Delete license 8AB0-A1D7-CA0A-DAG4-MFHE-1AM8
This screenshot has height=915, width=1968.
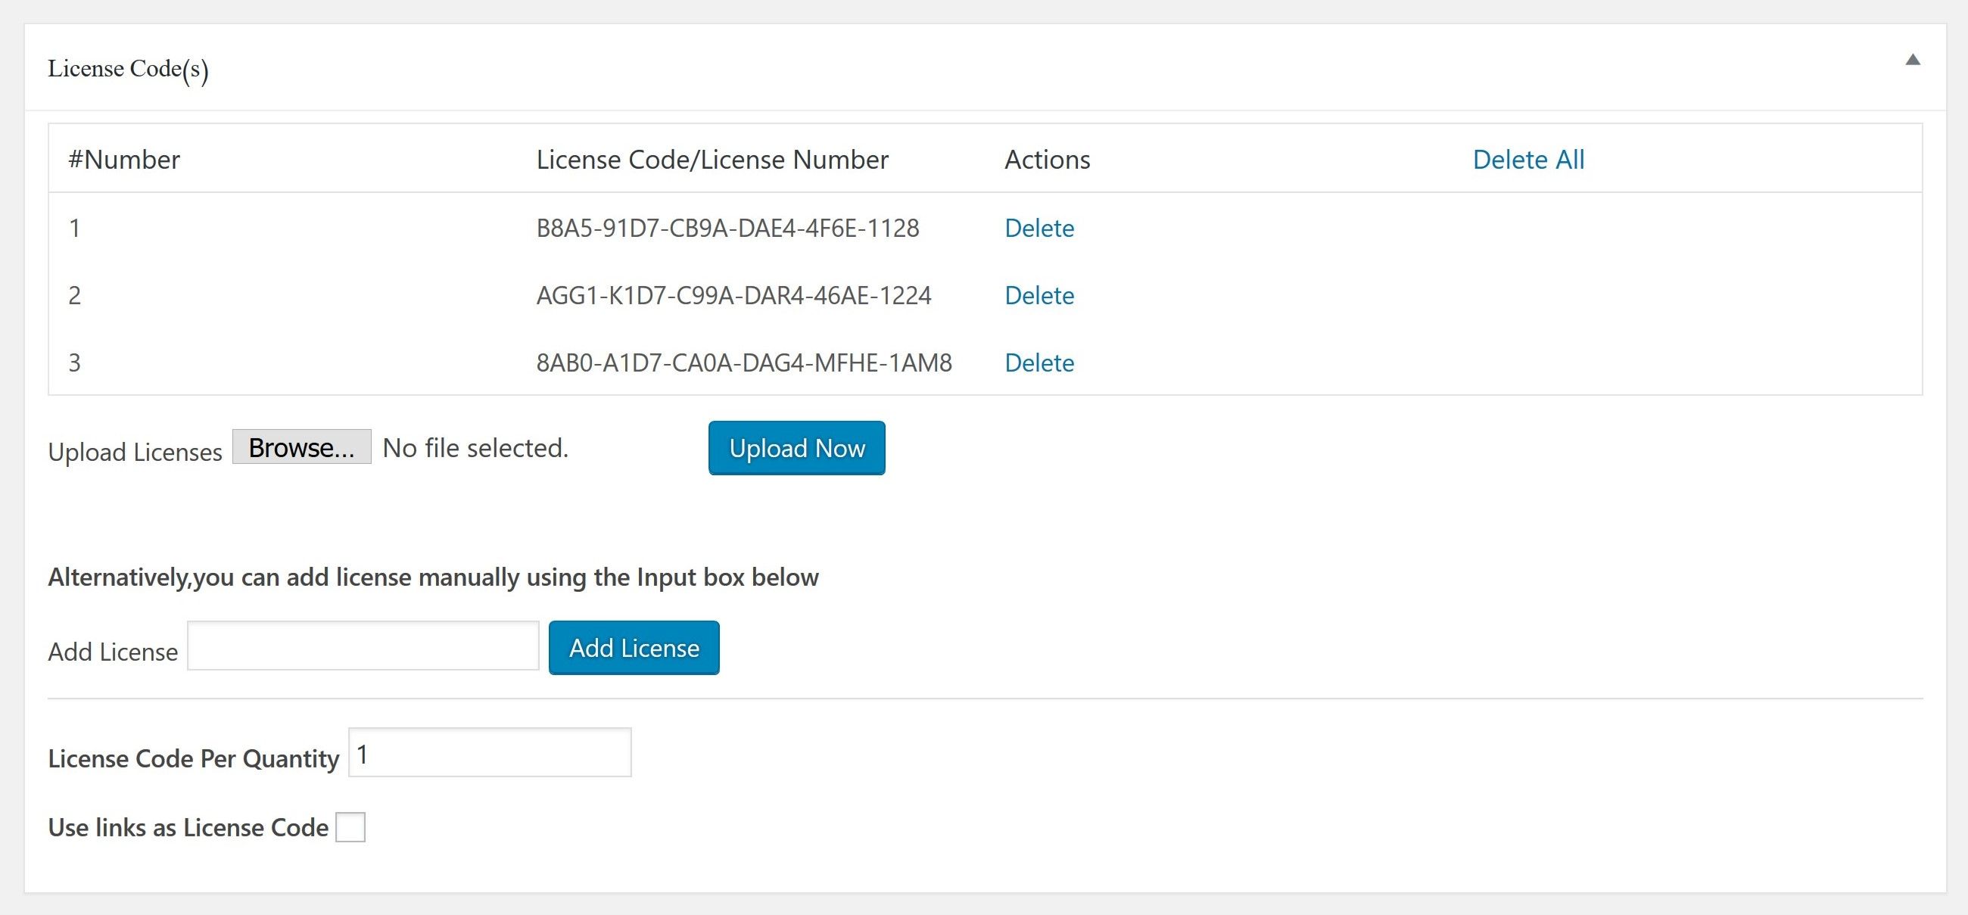[x=1039, y=363]
